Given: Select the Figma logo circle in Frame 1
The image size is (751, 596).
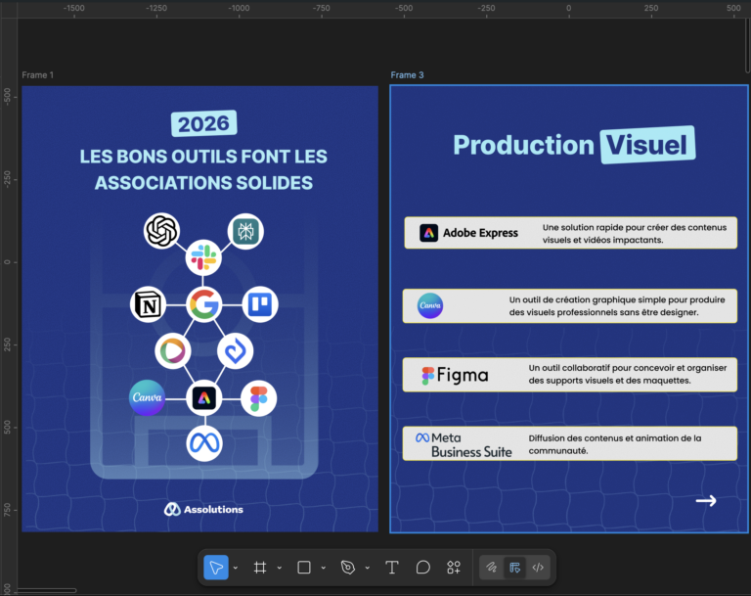Looking at the screenshot, I should (x=258, y=398).
